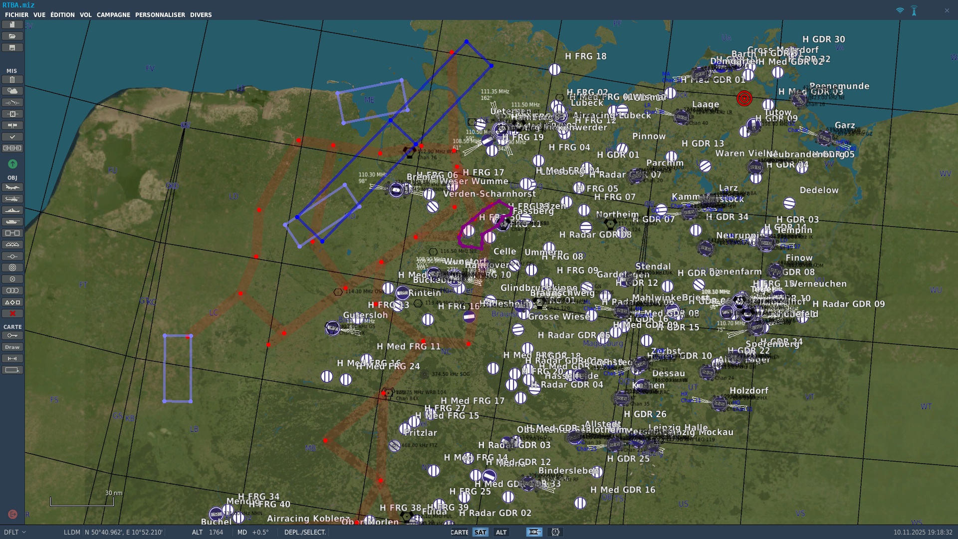Click the weather settings cloud icon
This screenshot has height=539, width=958.
pyautogui.click(x=12, y=91)
